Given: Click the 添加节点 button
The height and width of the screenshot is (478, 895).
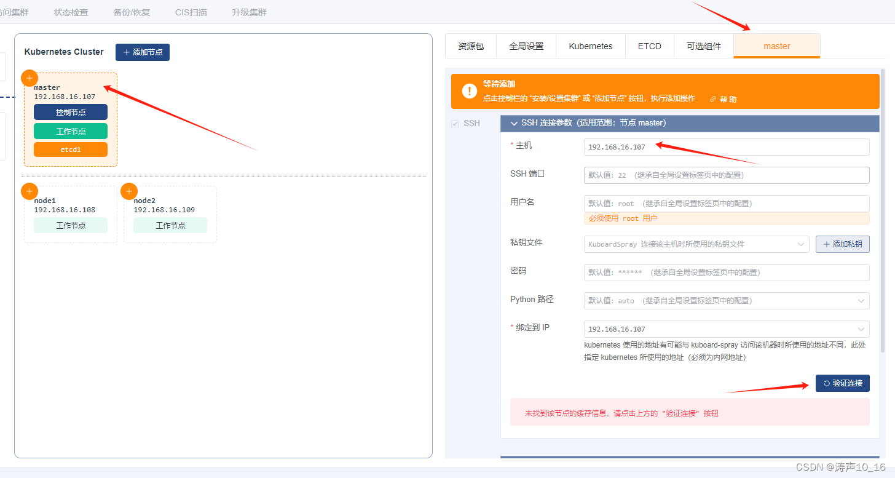Looking at the screenshot, I should click(x=143, y=52).
